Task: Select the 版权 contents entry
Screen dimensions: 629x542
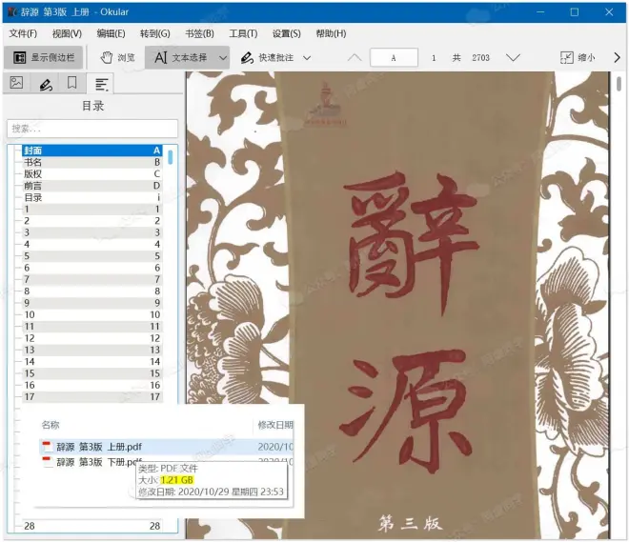Action: pos(91,174)
